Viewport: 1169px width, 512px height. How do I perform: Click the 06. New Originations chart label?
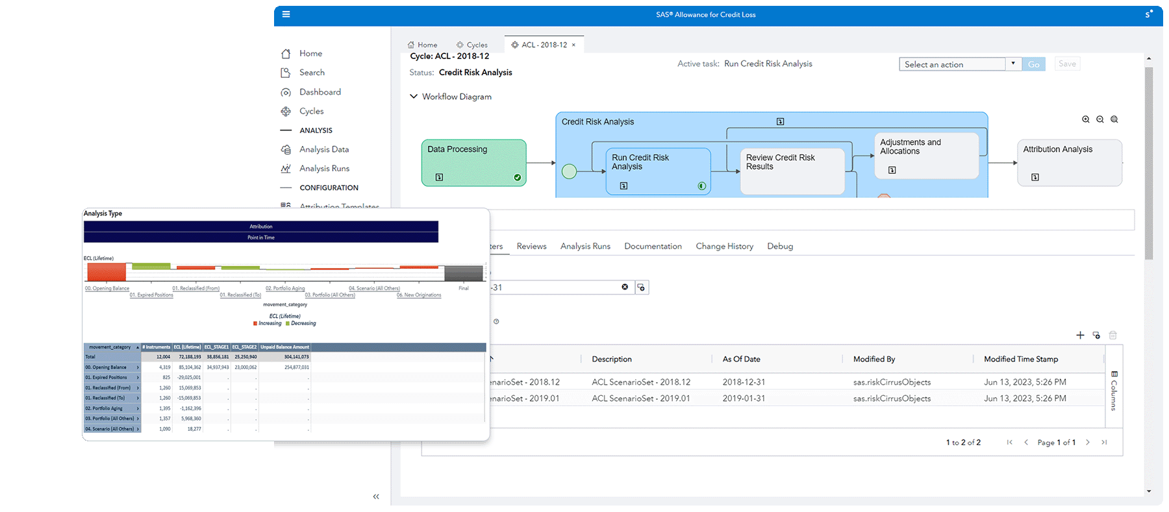pyautogui.click(x=419, y=295)
